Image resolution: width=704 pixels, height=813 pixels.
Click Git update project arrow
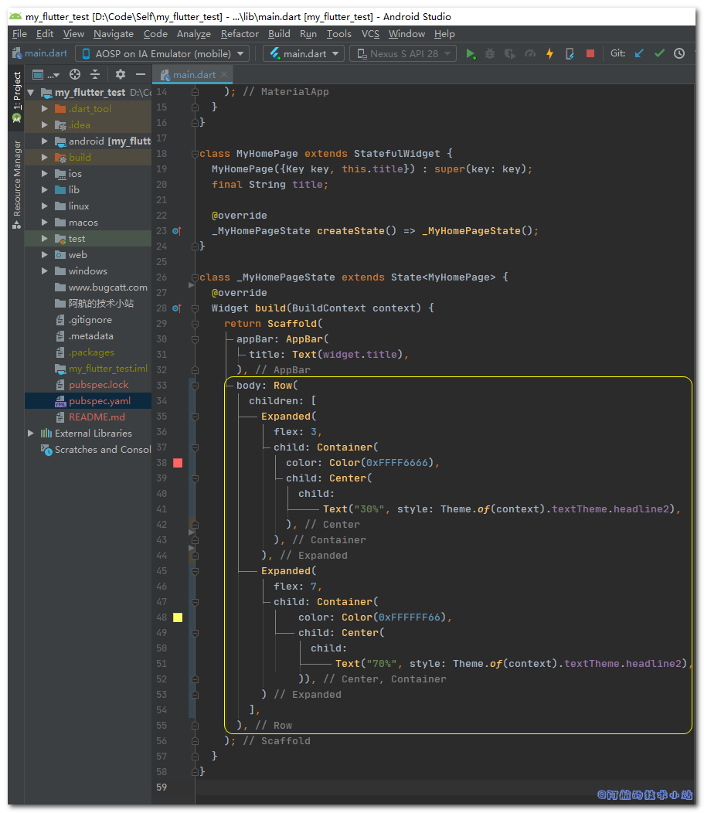[639, 53]
